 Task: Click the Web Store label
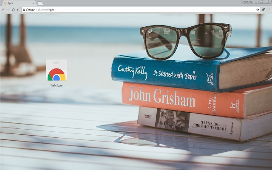[57, 85]
